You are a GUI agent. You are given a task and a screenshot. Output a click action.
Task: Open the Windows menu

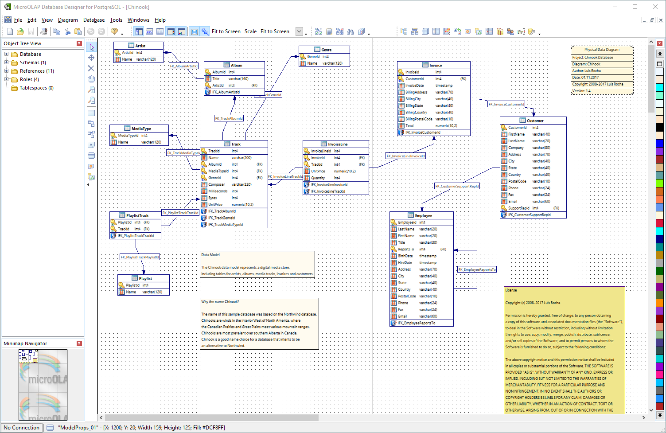138,20
